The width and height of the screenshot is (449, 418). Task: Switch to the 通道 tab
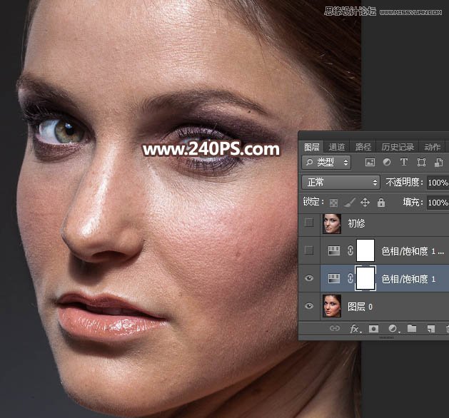(337, 147)
